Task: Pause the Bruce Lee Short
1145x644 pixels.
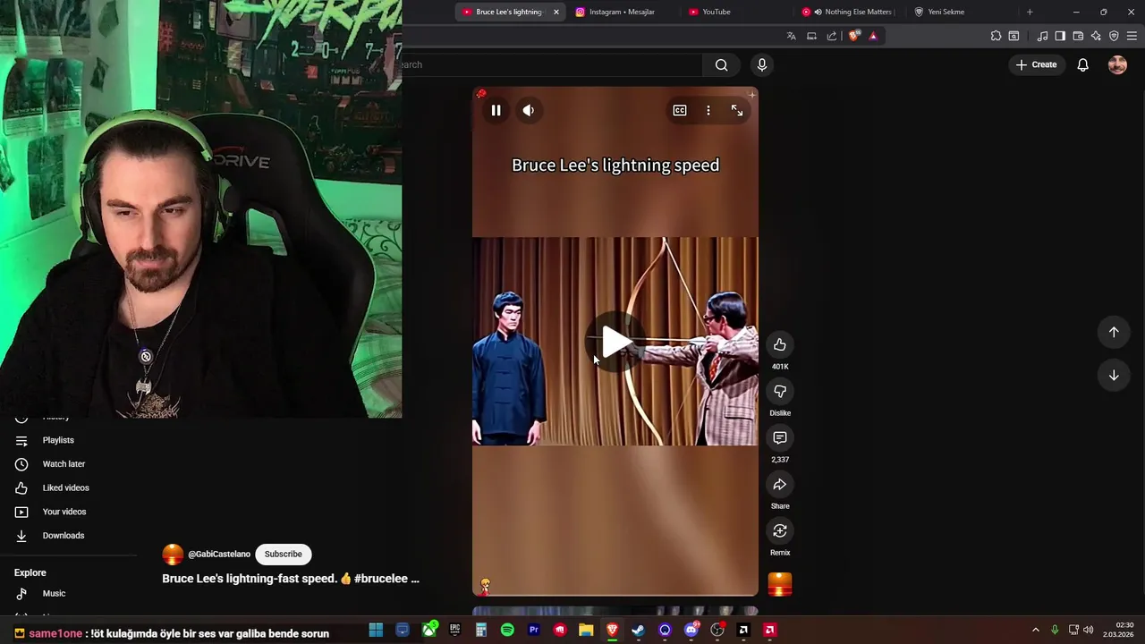Action: [496, 110]
